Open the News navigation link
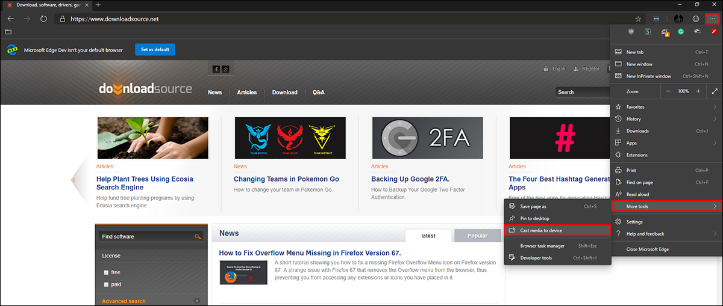This screenshot has width=723, height=306. tap(214, 93)
